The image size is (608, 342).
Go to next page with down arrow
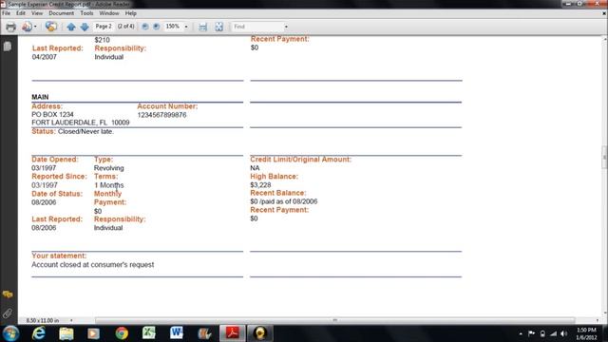[x=85, y=27]
